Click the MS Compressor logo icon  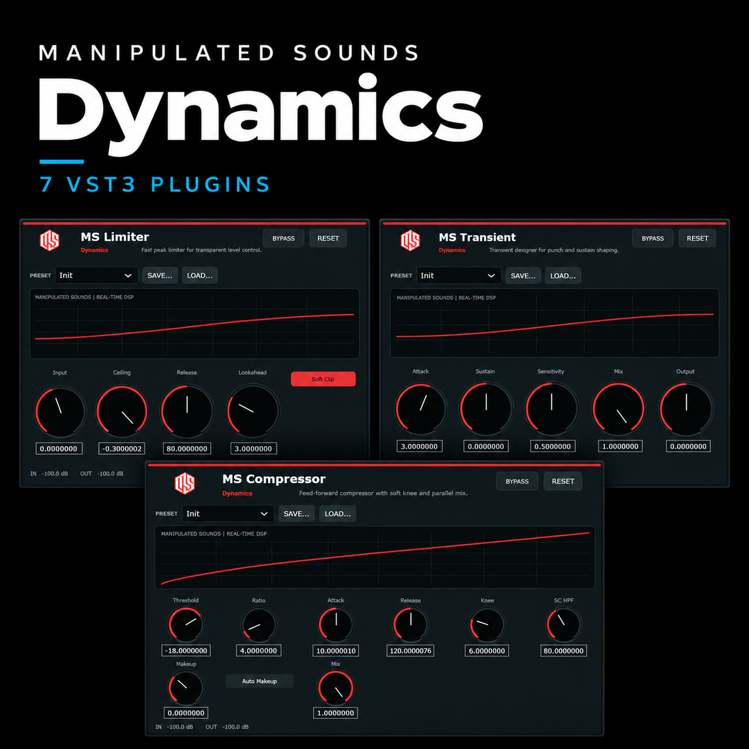point(185,483)
